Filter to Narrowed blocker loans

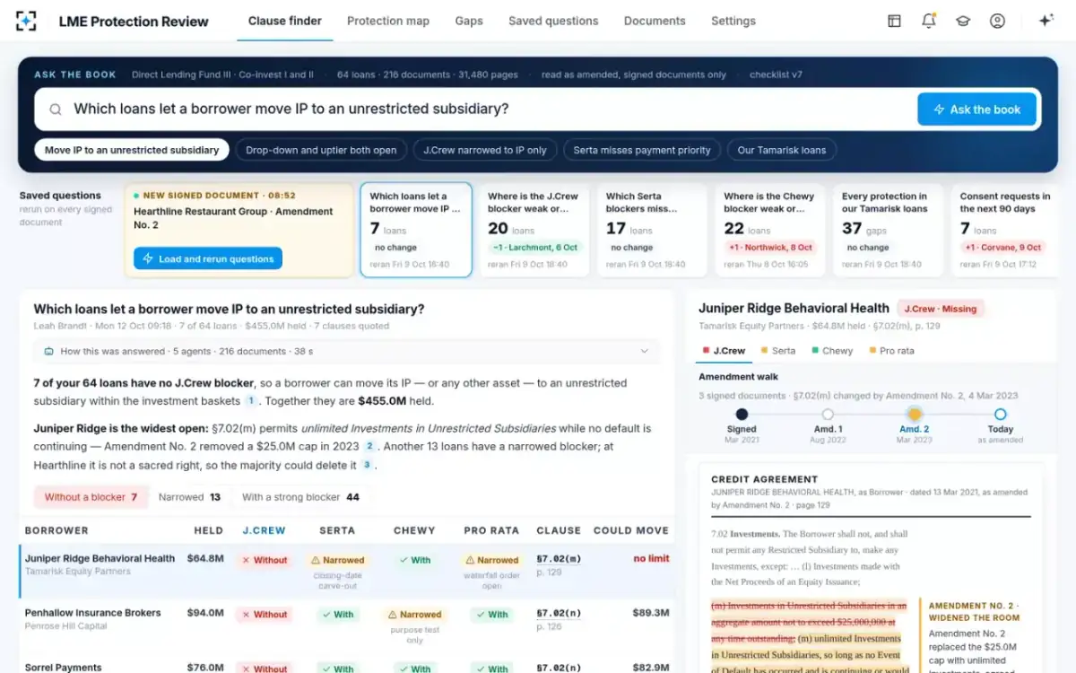tap(189, 497)
